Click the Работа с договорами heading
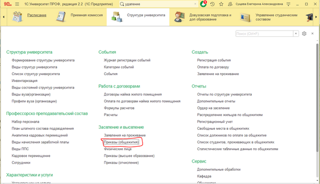Screen dimensions: 320x184 (119, 86)
